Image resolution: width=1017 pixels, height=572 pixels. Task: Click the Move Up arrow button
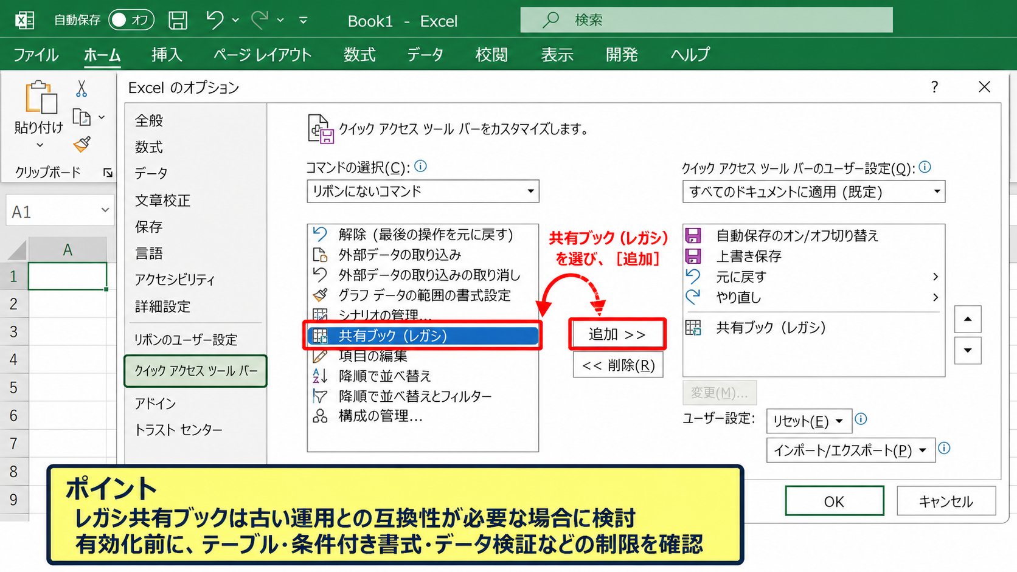(x=968, y=319)
